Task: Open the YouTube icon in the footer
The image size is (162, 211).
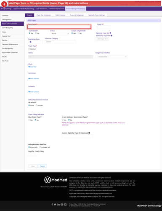Action: (62, 204)
